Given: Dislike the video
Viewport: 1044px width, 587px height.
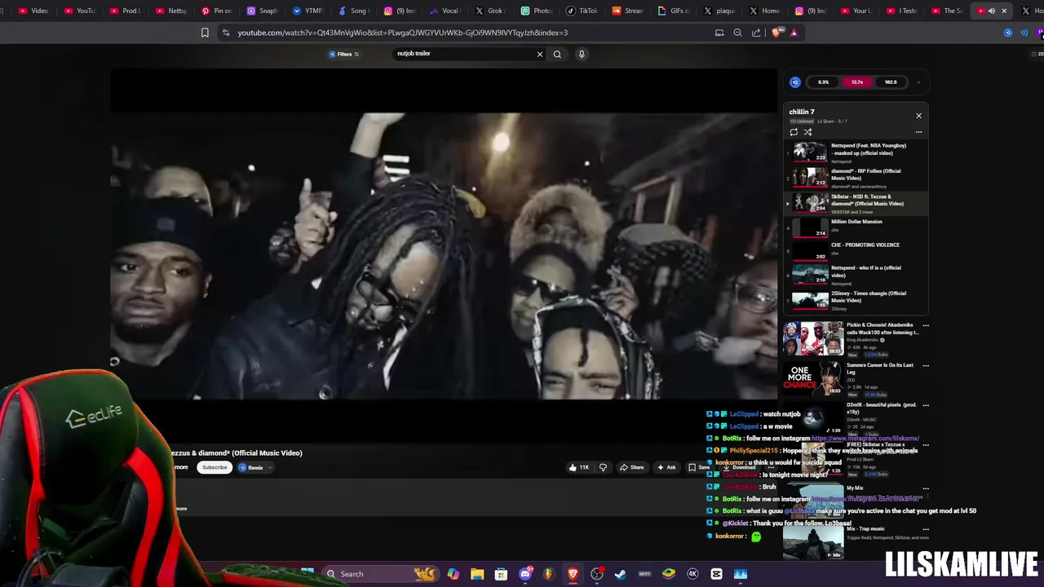Looking at the screenshot, I should [603, 468].
